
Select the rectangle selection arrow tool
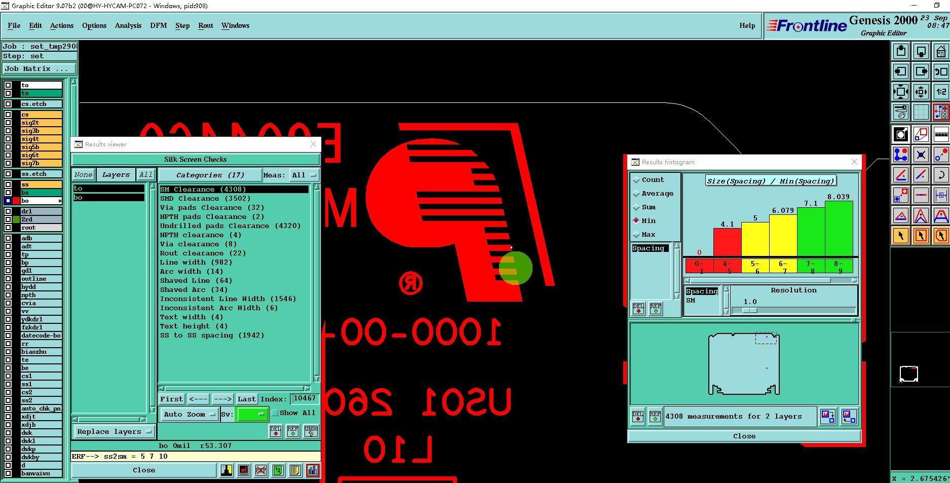(x=921, y=236)
